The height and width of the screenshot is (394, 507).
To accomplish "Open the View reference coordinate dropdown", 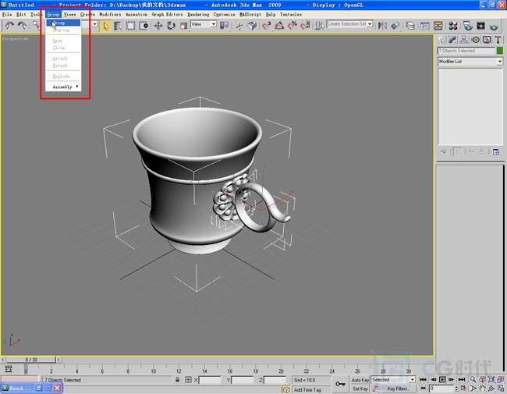I will (204, 24).
